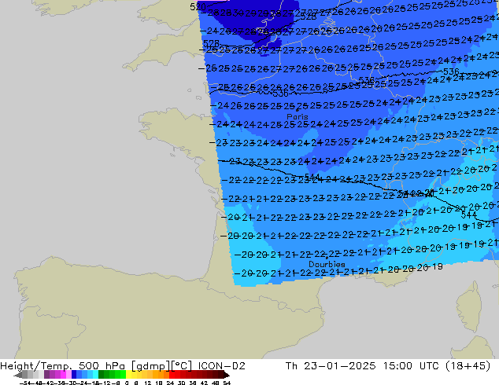Click the '0' value on the legend scale
This screenshot has width=499, height=385.
click(x=127, y=383)
